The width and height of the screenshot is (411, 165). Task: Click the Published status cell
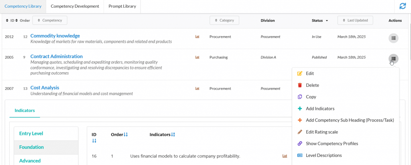(319, 57)
